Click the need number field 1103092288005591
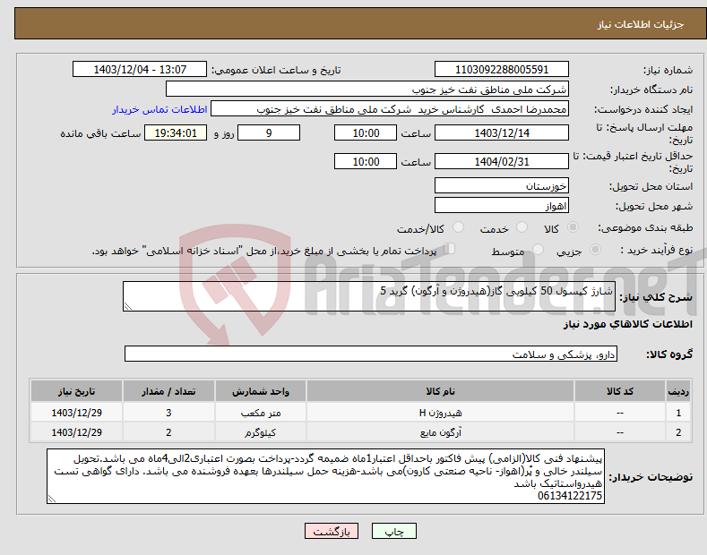The image size is (707, 555). [502, 70]
